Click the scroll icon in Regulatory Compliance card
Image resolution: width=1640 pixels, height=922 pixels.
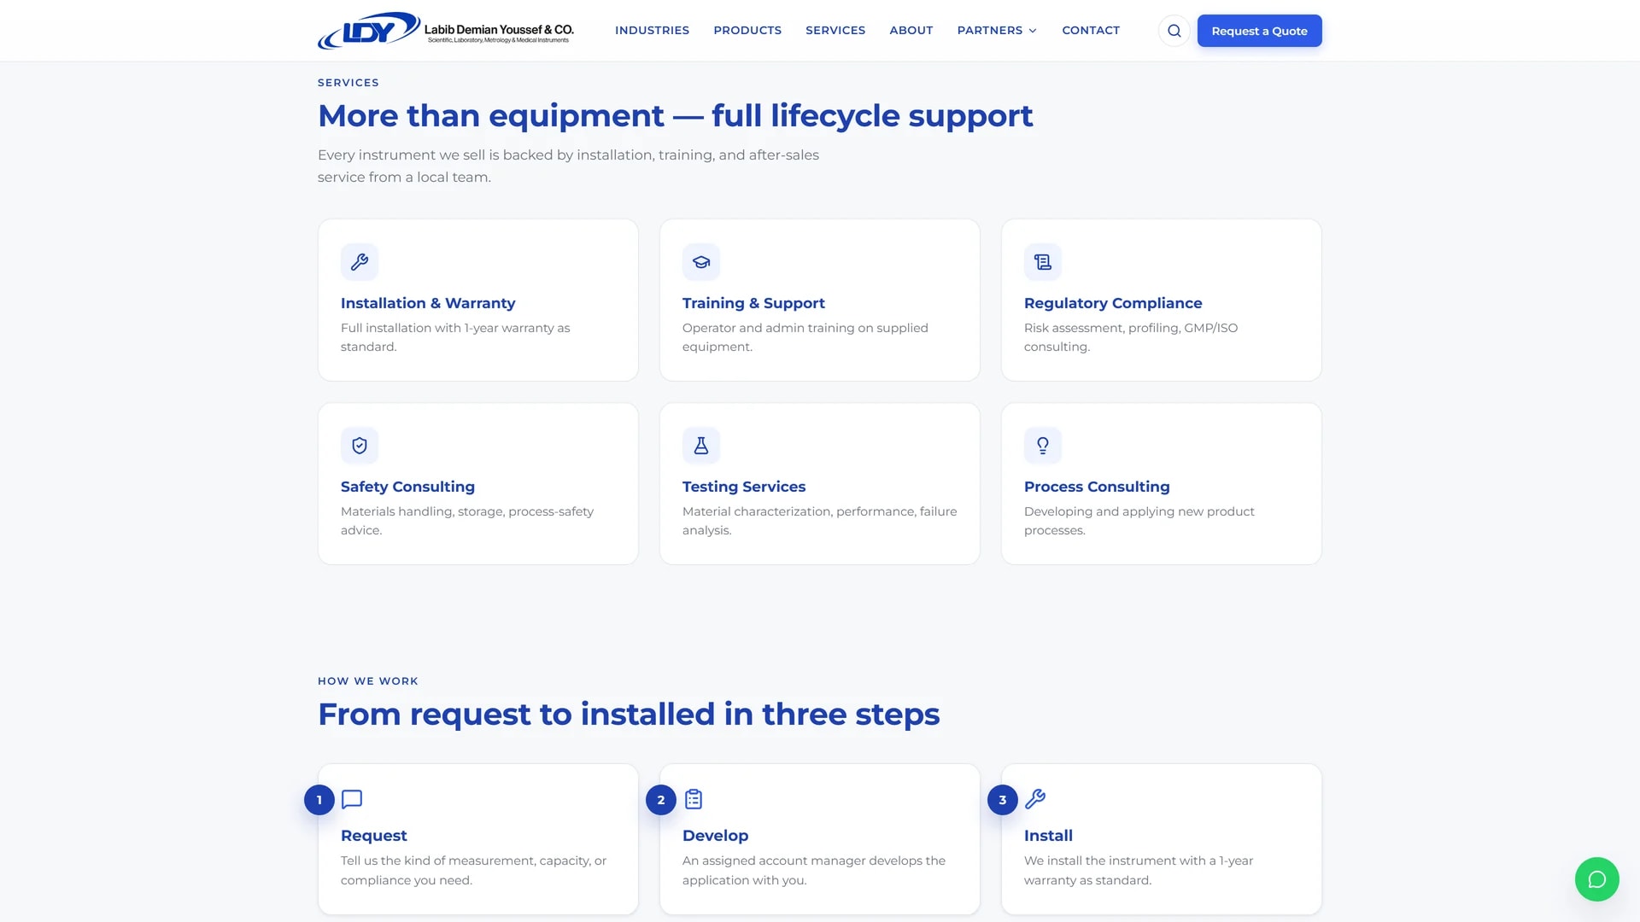pos(1043,262)
